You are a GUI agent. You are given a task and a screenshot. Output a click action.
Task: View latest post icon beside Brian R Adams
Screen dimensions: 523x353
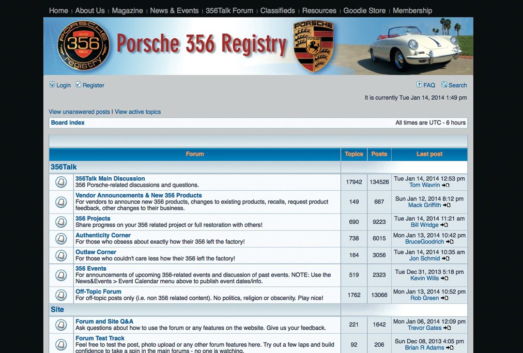click(x=449, y=348)
